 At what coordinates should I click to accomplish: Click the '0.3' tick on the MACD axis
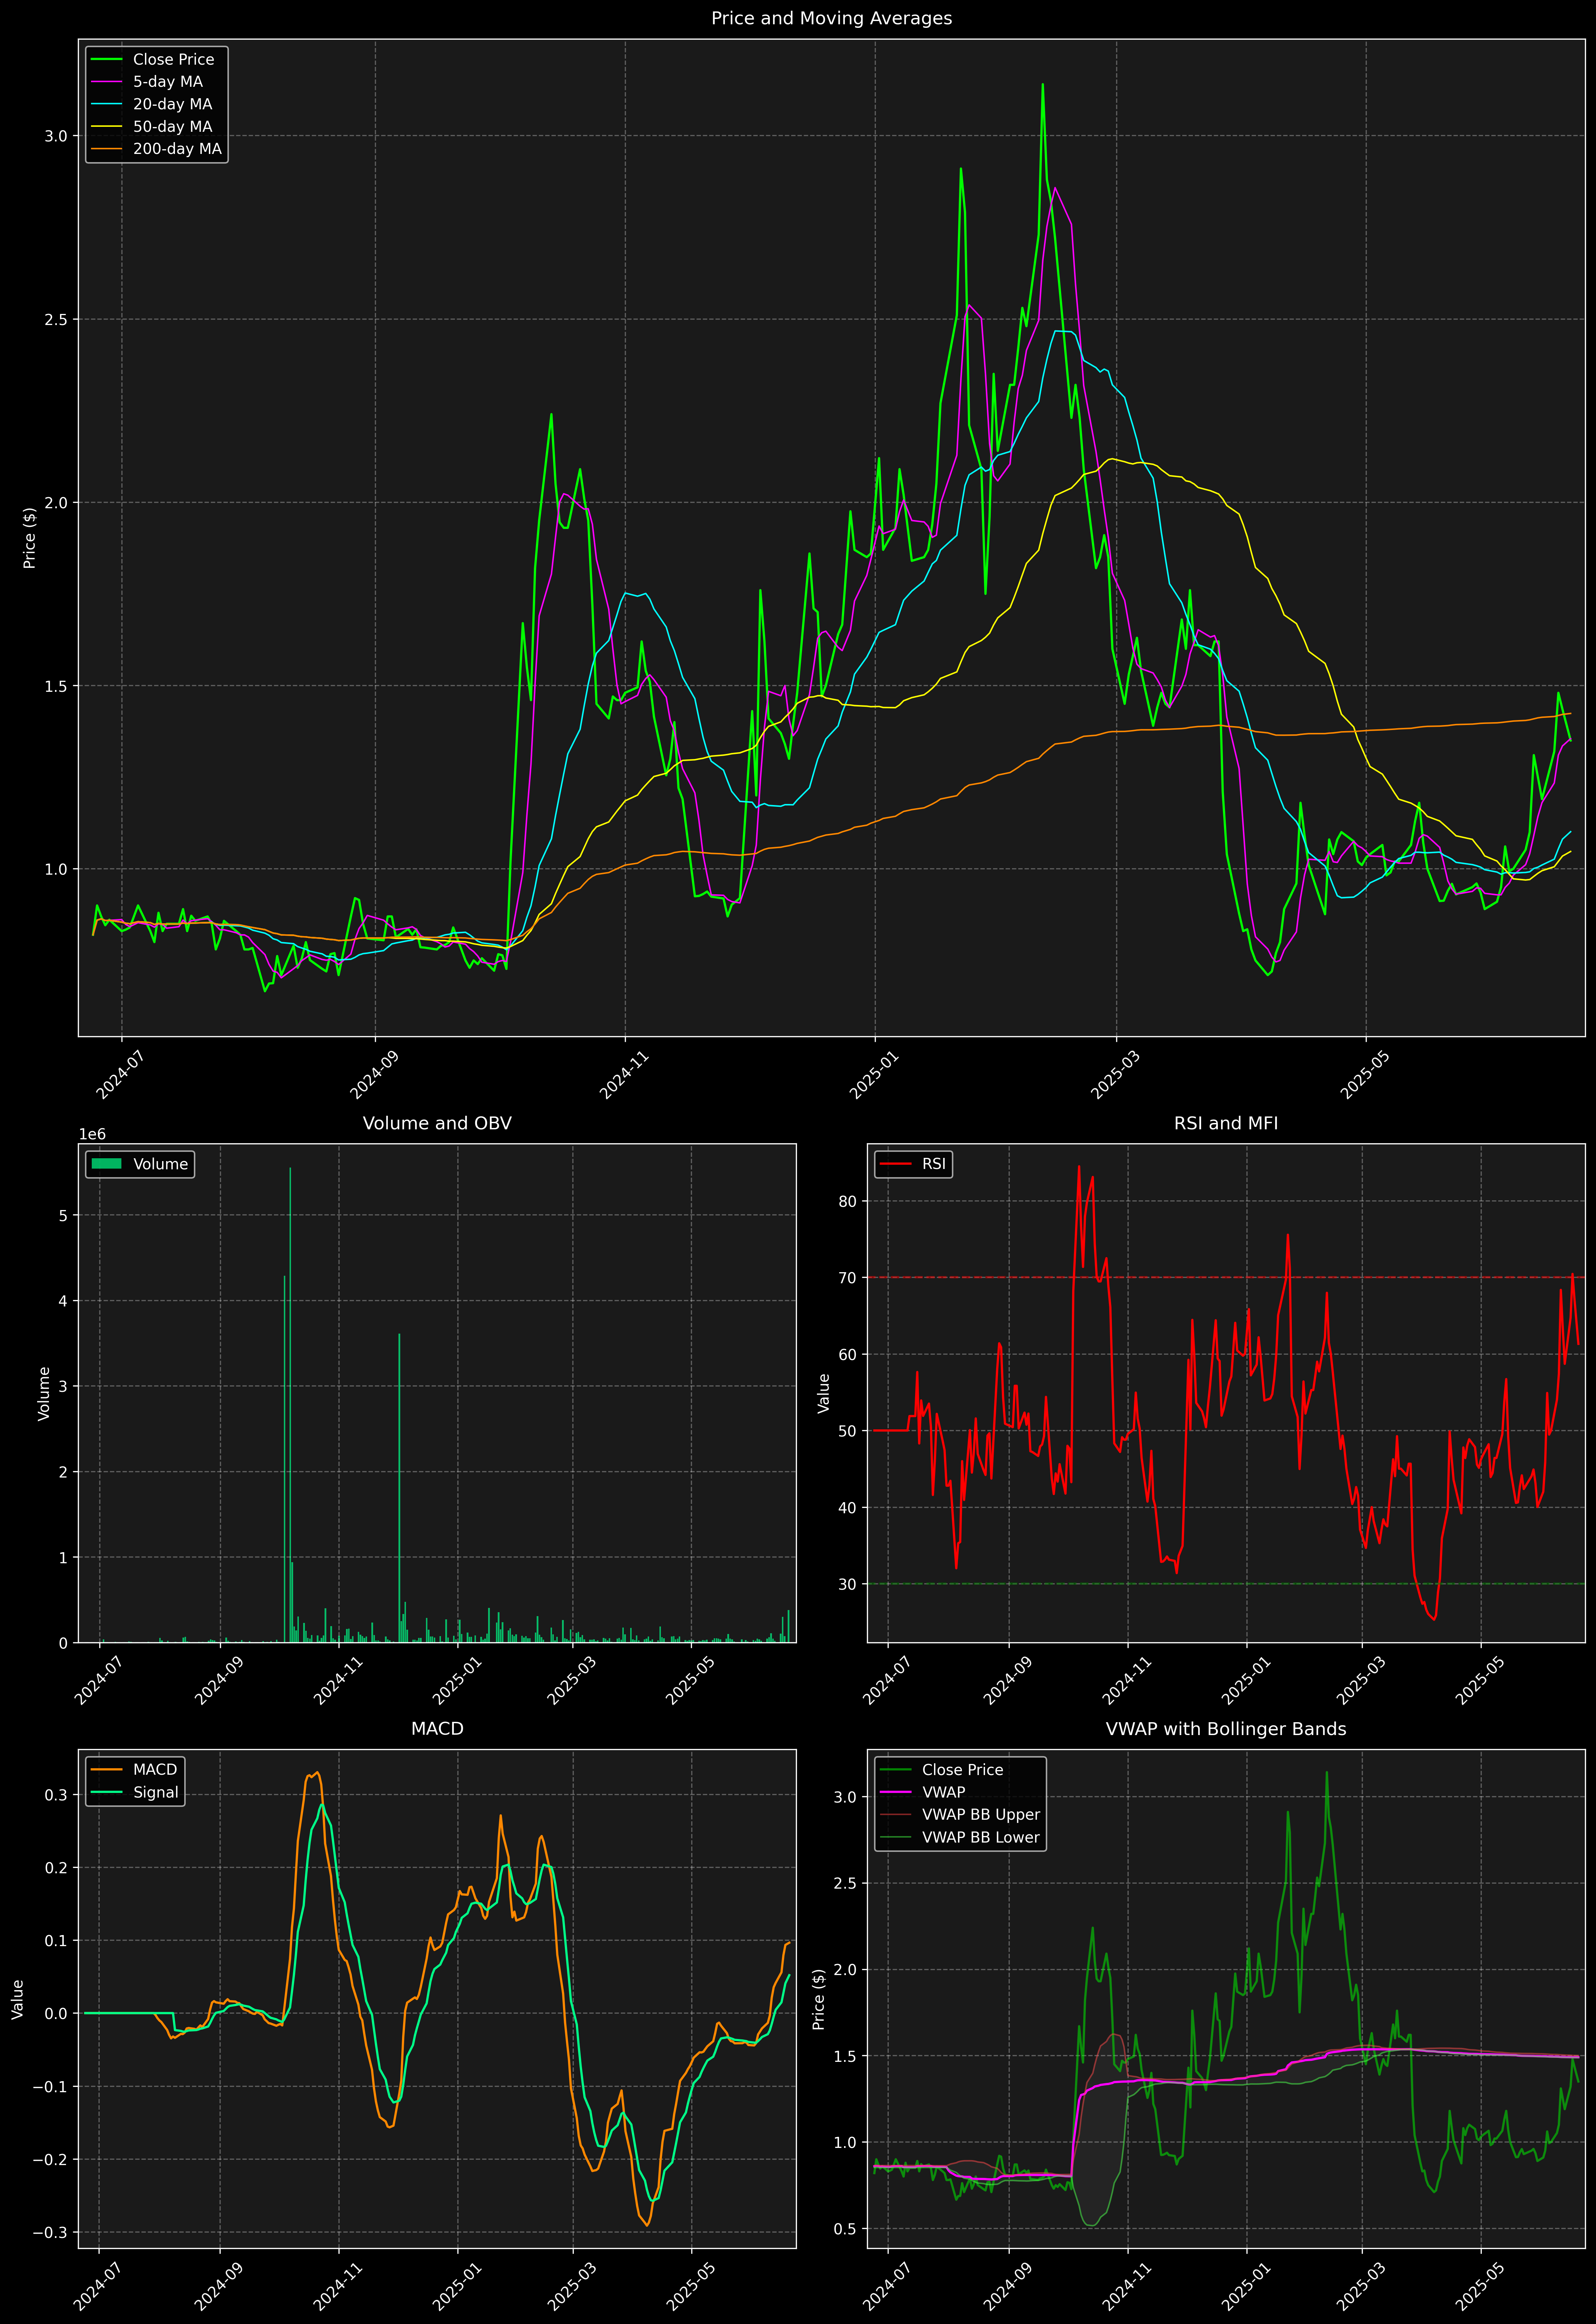tap(56, 1795)
